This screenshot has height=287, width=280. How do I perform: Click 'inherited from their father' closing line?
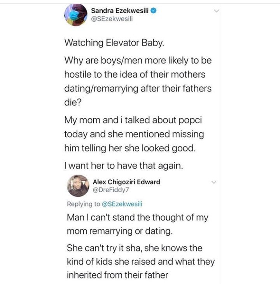117,275
